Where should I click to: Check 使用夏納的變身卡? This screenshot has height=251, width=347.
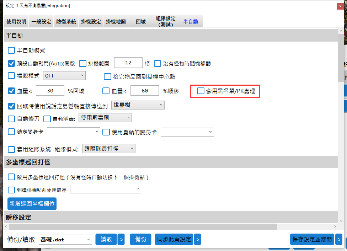tap(106, 132)
